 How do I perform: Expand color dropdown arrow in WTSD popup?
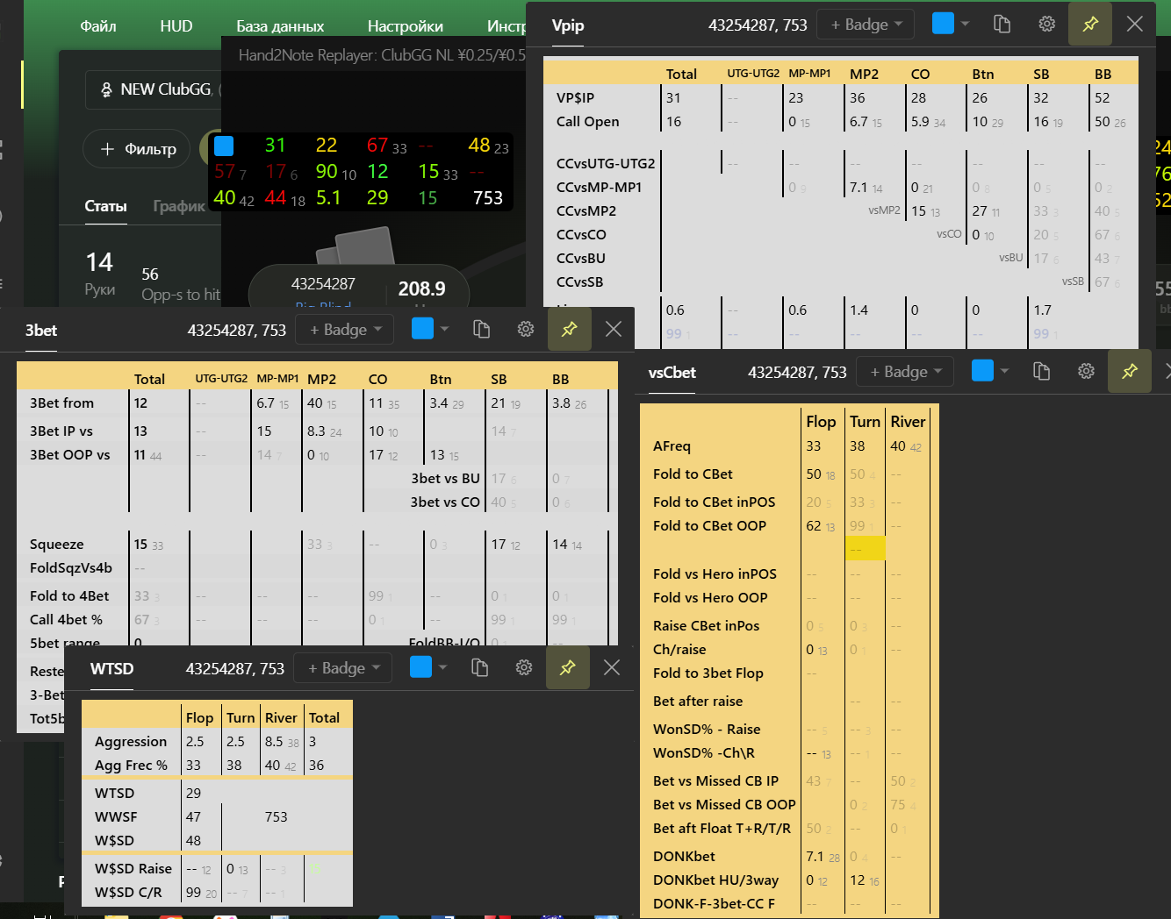442,667
